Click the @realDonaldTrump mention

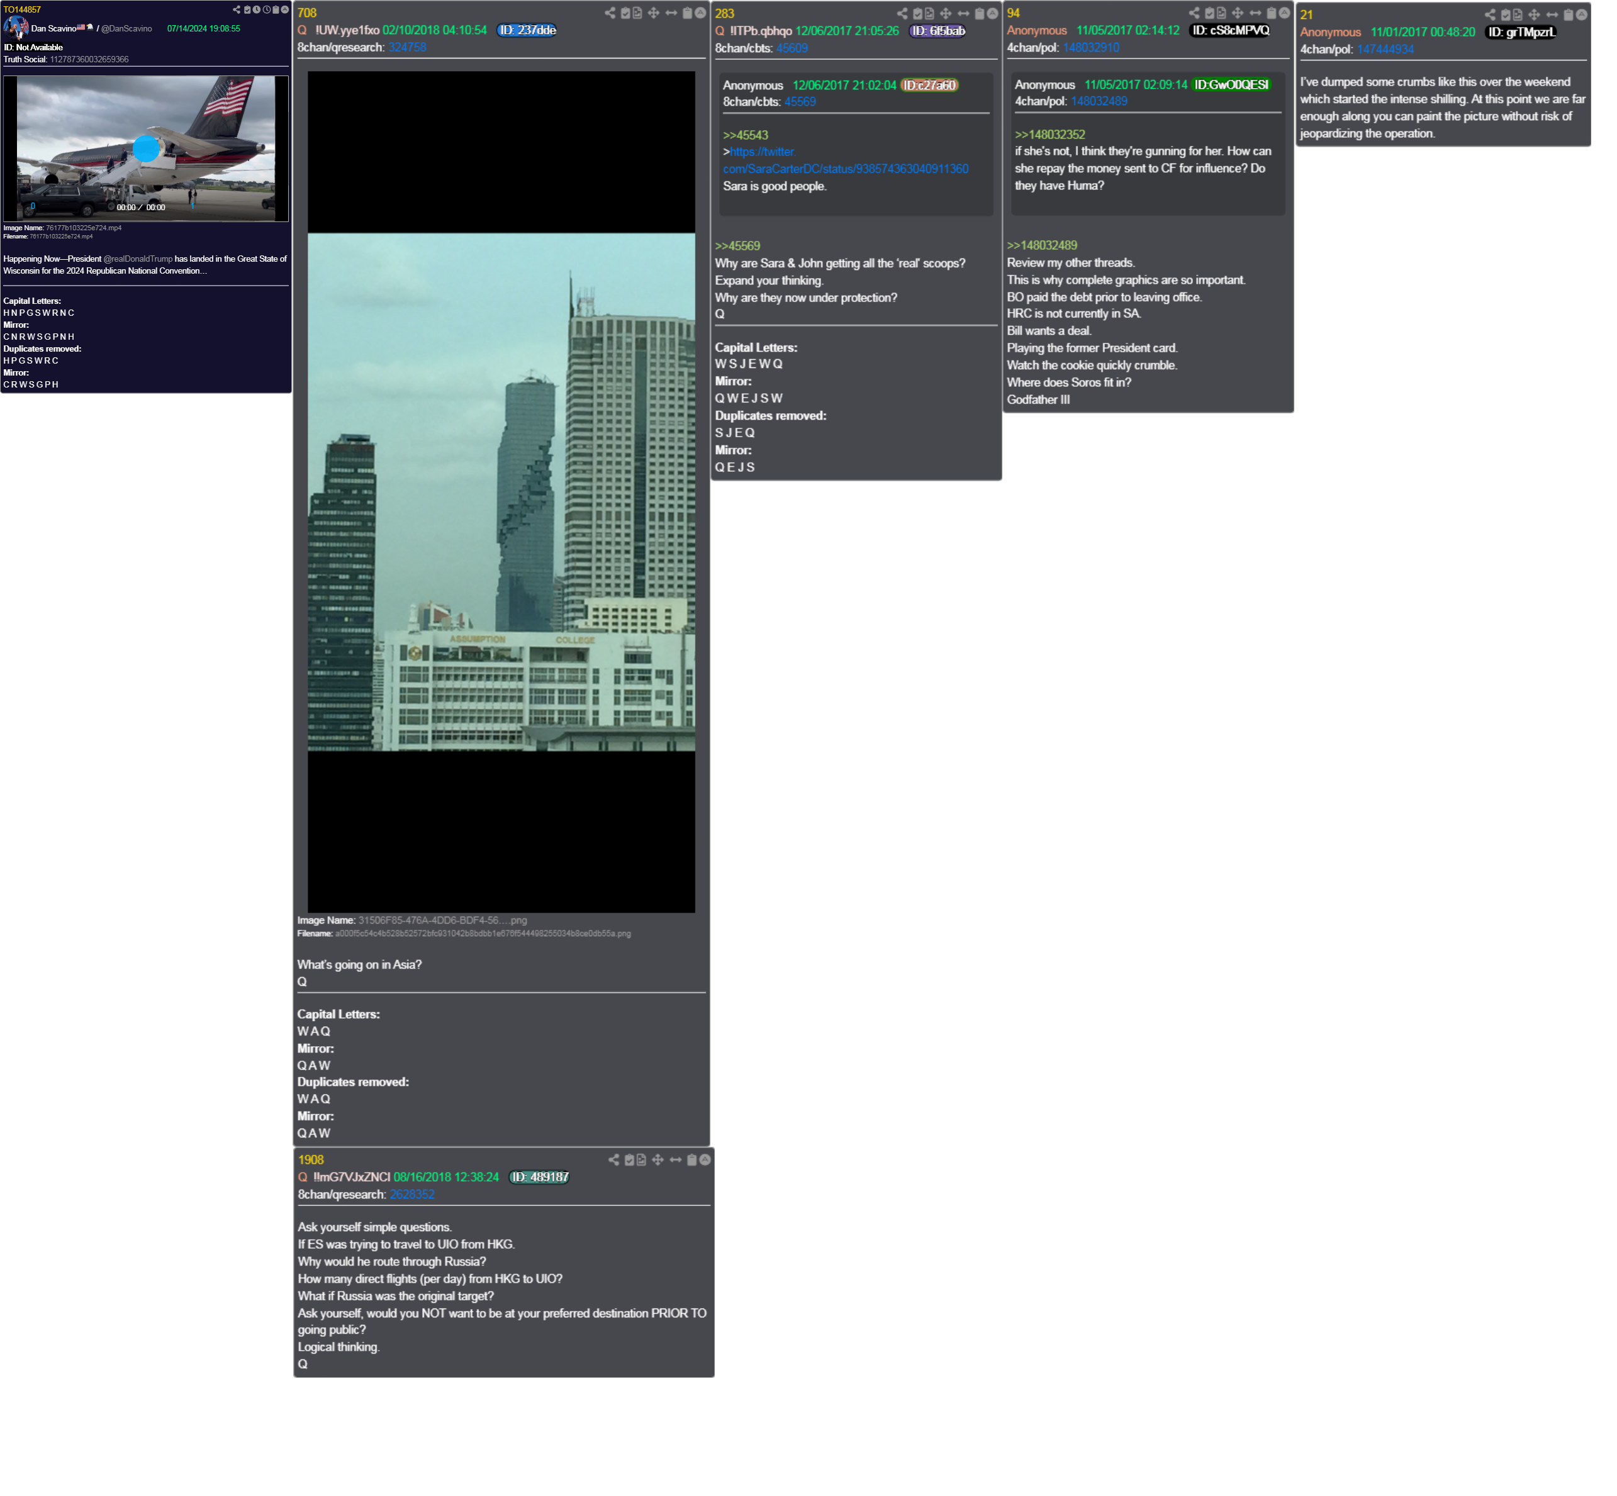(138, 259)
